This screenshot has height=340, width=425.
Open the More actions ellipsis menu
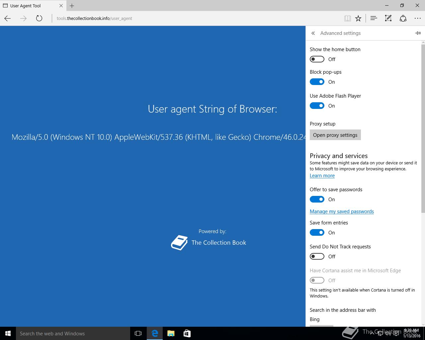point(418,19)
